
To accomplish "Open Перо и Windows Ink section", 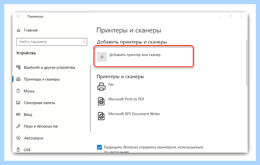I will [x=41, y=126].
